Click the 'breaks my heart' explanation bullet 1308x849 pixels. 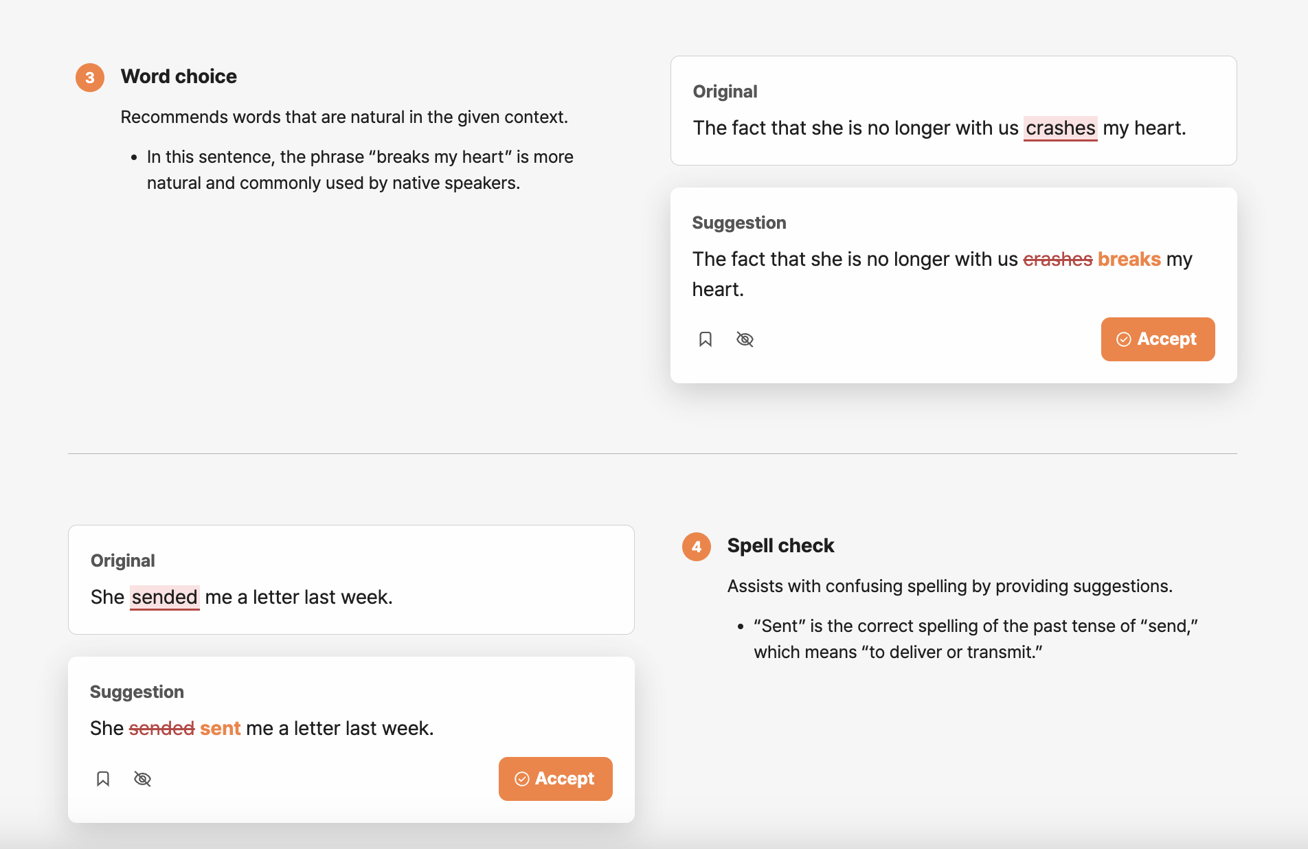point(360,170)
